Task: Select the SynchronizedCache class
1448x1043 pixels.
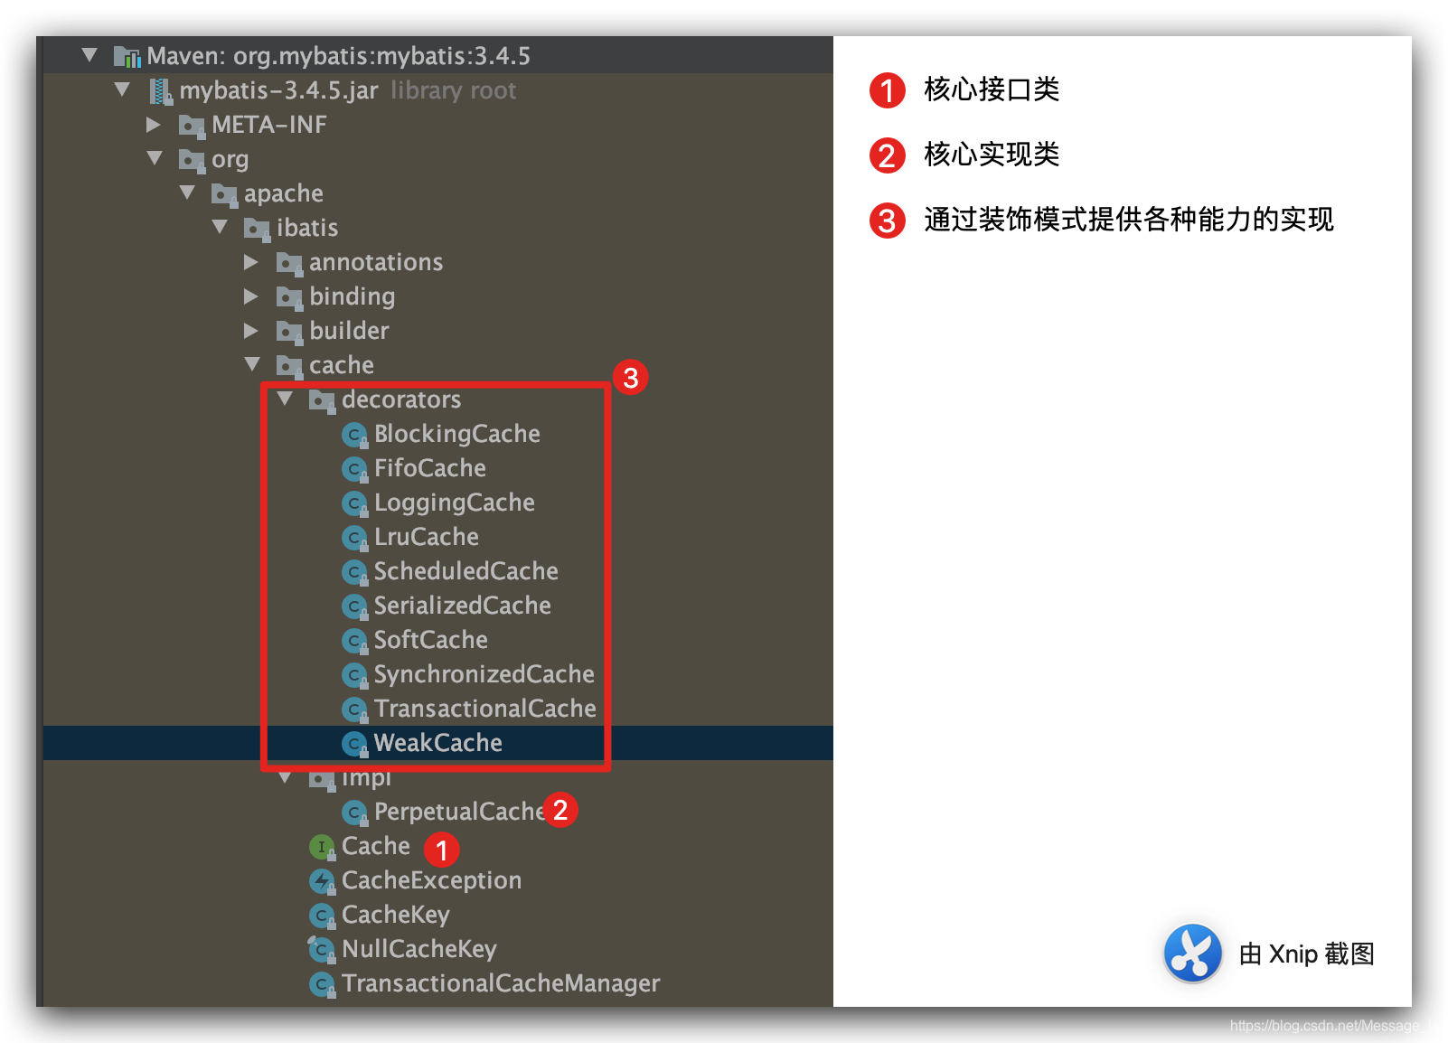Action: tap(484, 674)
